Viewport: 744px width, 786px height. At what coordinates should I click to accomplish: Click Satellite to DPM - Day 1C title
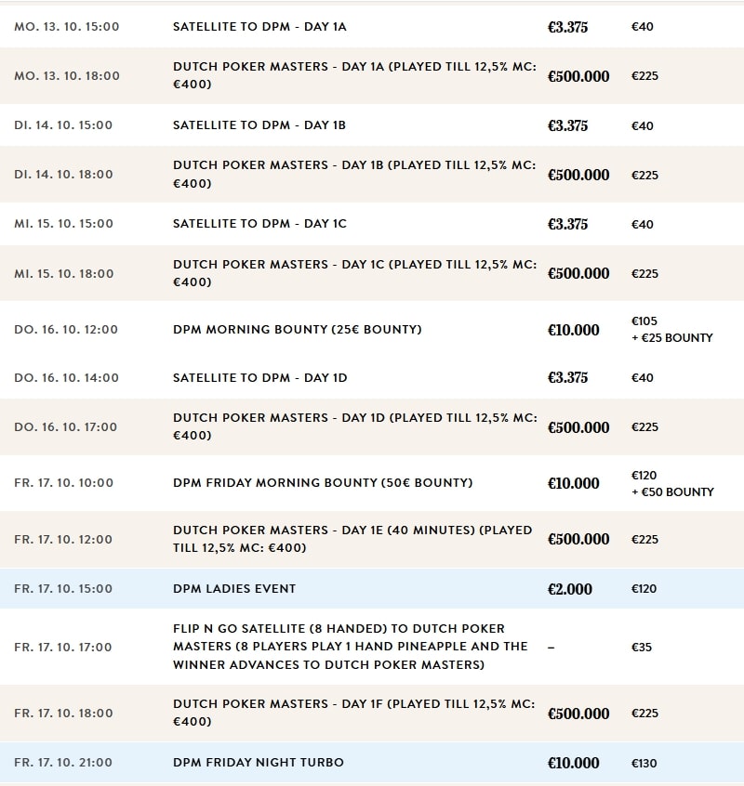tap(259, 224)
